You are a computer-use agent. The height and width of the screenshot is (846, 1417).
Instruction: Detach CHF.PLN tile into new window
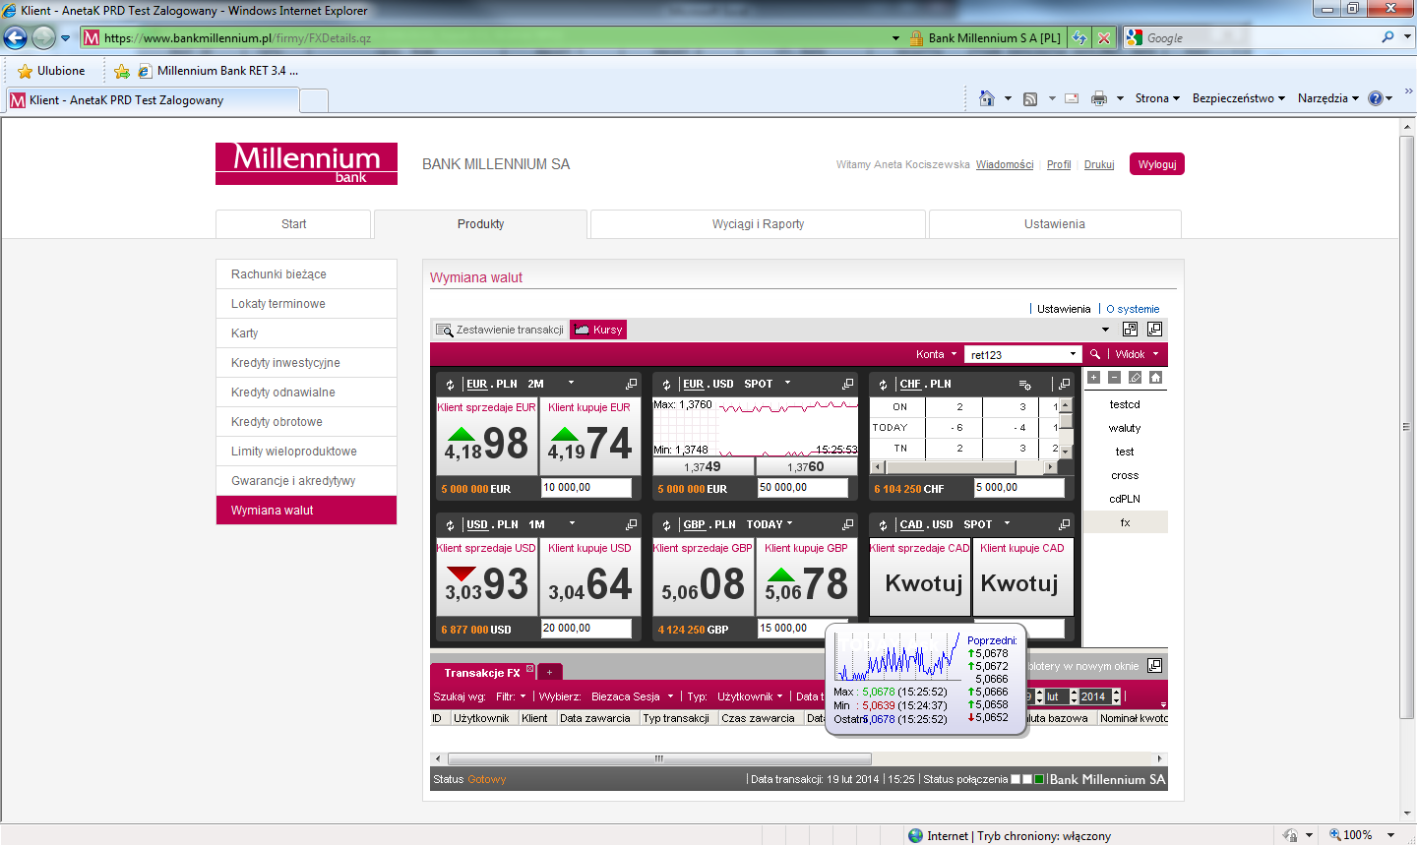(1064, 384)
